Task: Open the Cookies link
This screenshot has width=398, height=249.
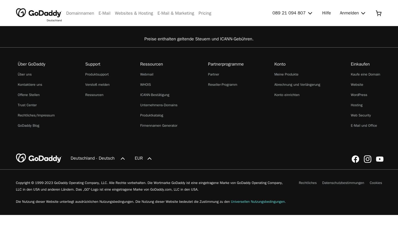Action: (x=376, y=183)
